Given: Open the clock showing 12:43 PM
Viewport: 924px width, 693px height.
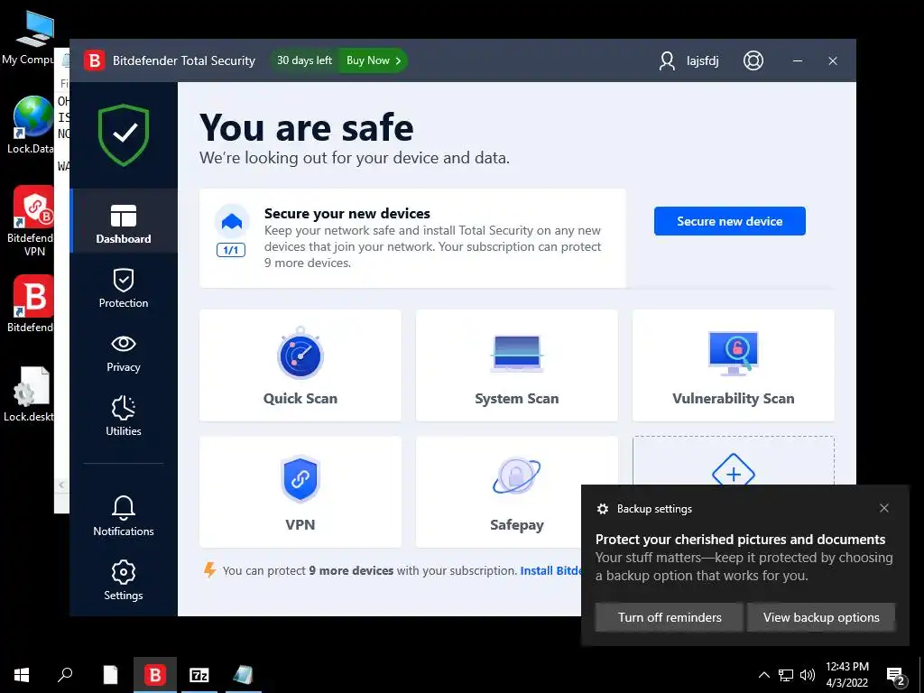Looking at the screenshot, I should [846, 675].
